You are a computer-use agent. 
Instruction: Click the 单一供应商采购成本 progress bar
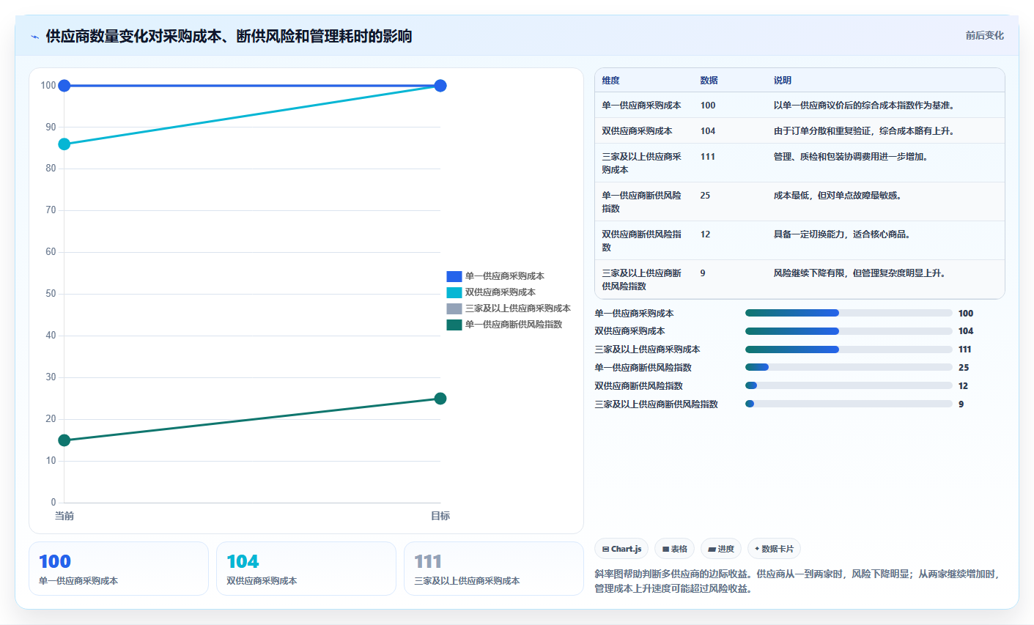(x=849, y=313)
